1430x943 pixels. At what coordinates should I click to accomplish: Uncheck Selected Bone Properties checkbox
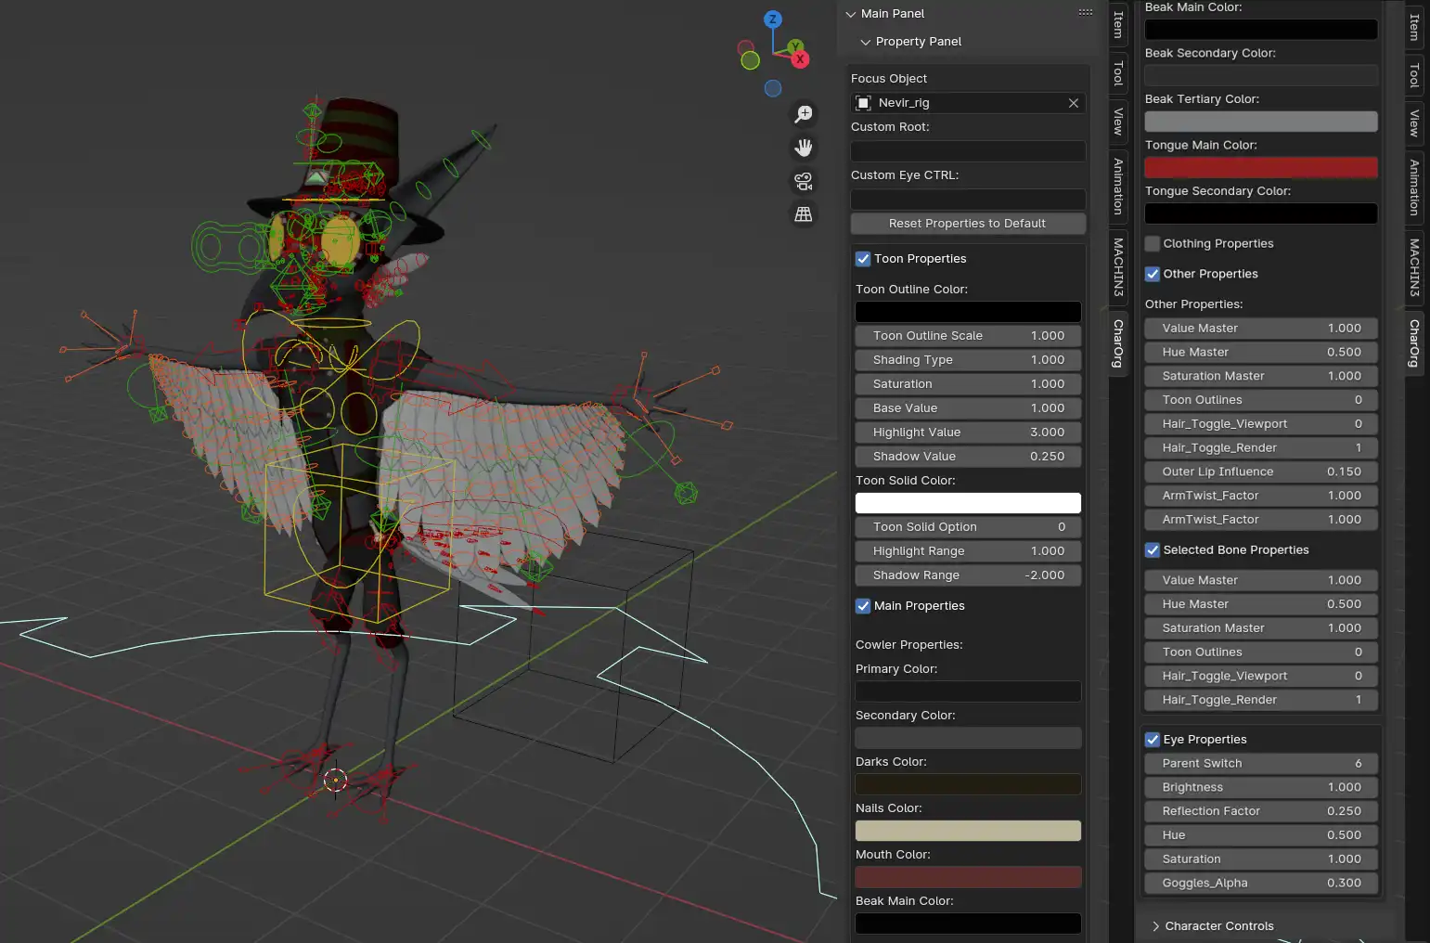point(1153,550)
